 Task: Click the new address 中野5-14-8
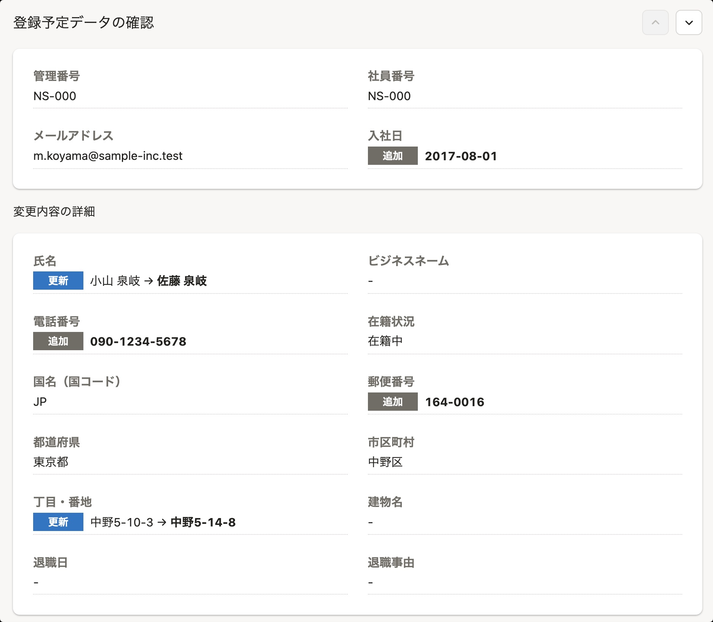tap(203, 522)
